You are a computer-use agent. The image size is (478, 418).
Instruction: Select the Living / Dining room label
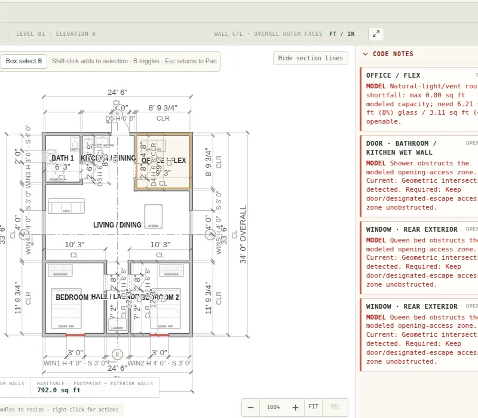point(117,225)
